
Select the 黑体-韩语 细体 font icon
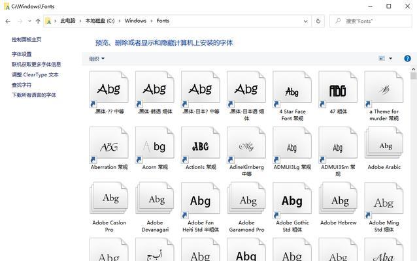click(155, 89)
